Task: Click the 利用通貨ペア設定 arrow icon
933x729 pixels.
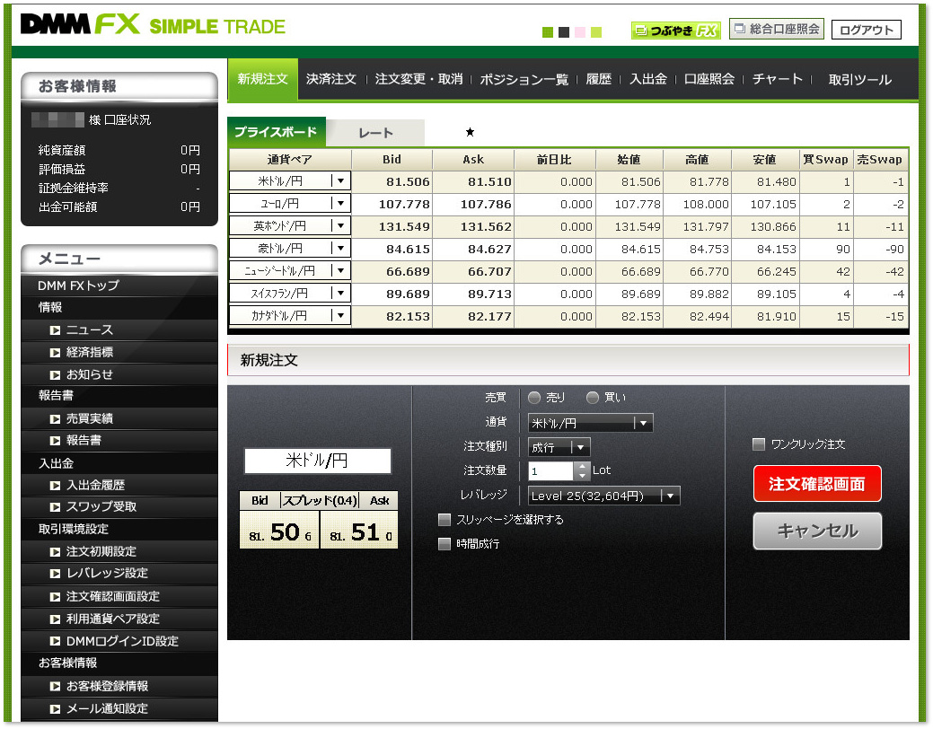Action: (55, 619)
